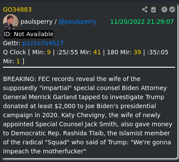
Task: Click the "Katy Chevigny" name in the post
Action: 83,115
